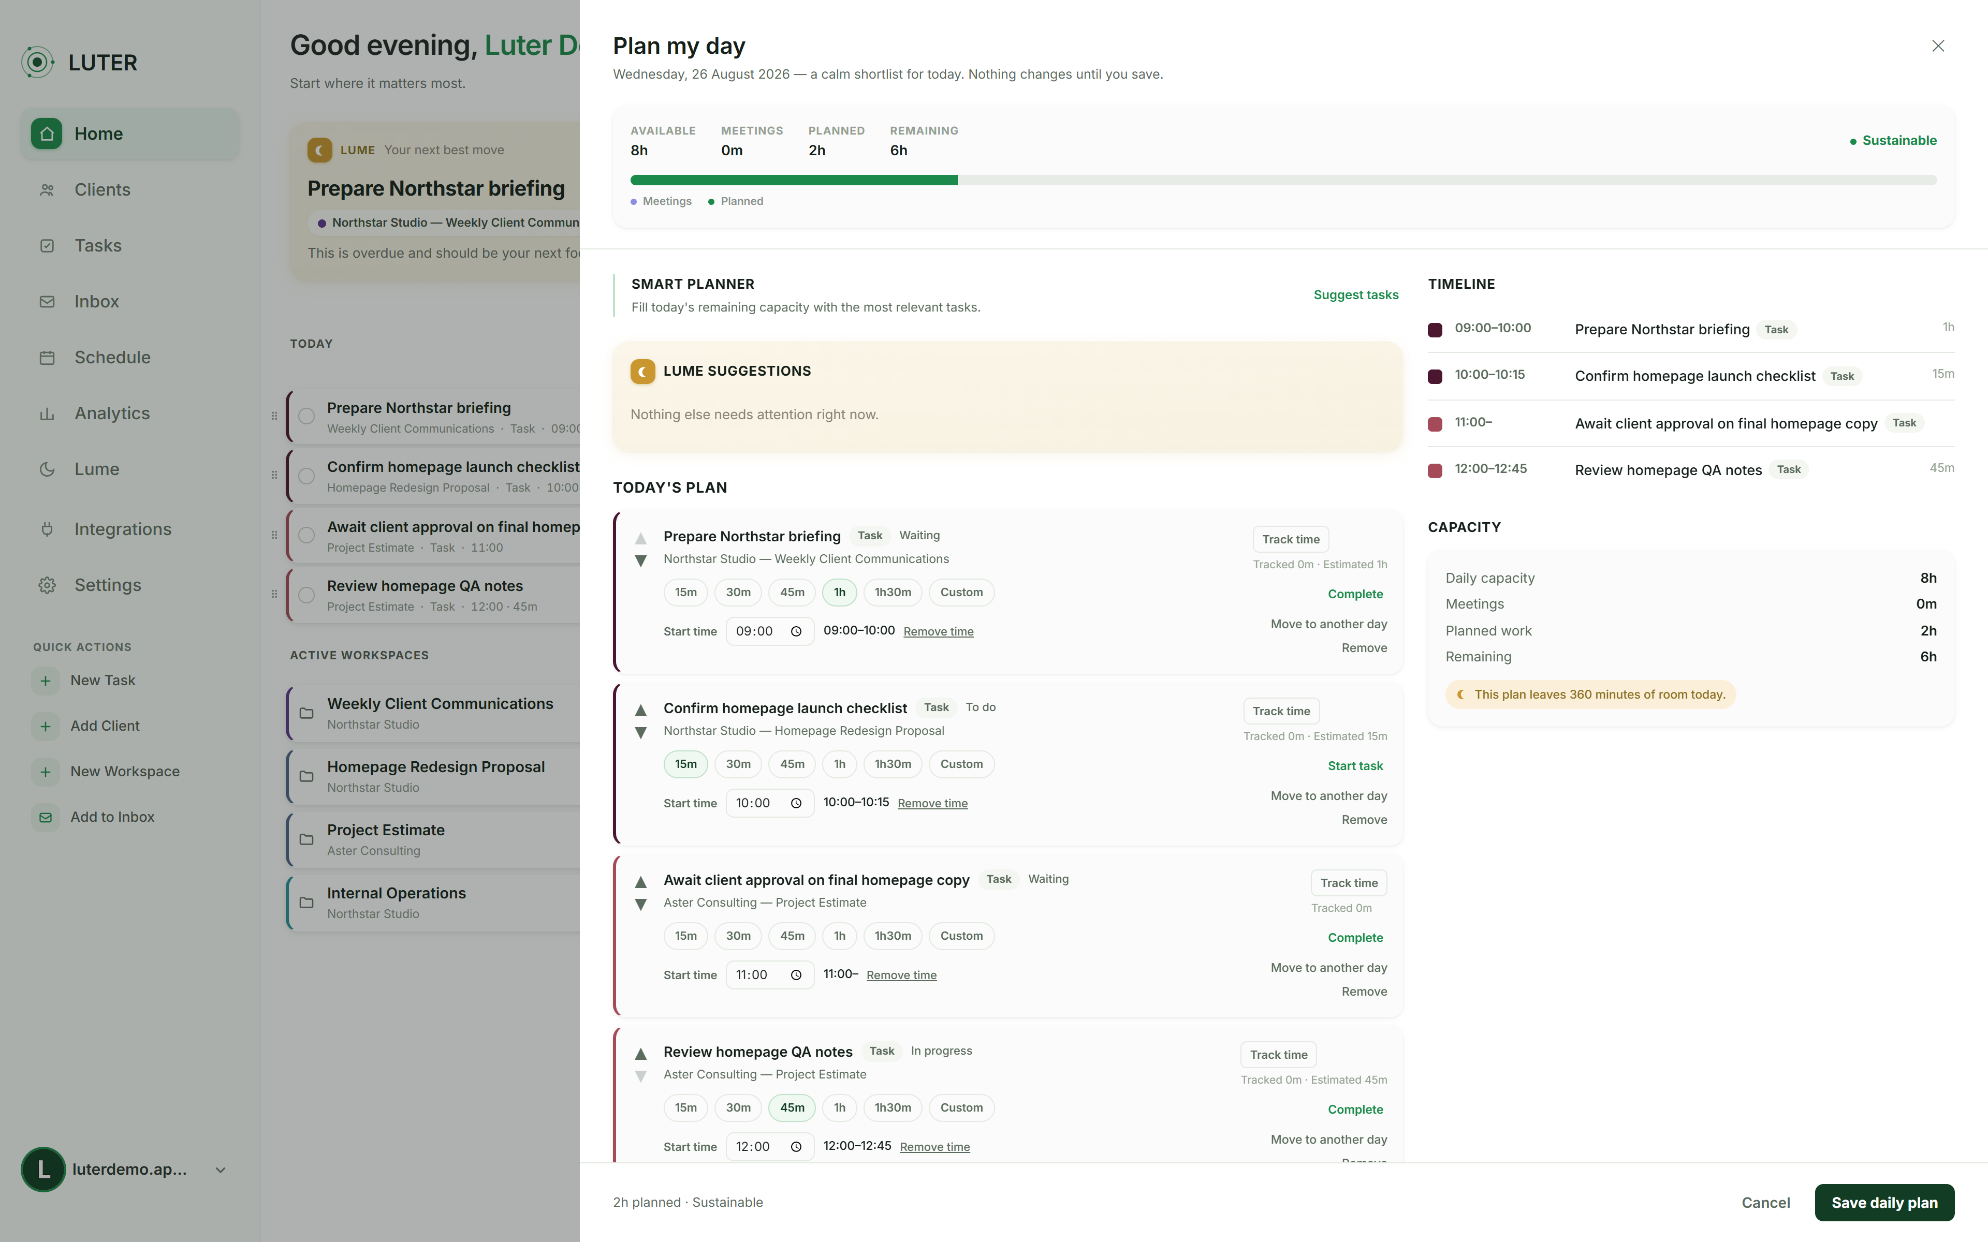Go to Analytics in the sidebar
This screenshot has width=1988, height=1242.
click(x=130, y=413)
